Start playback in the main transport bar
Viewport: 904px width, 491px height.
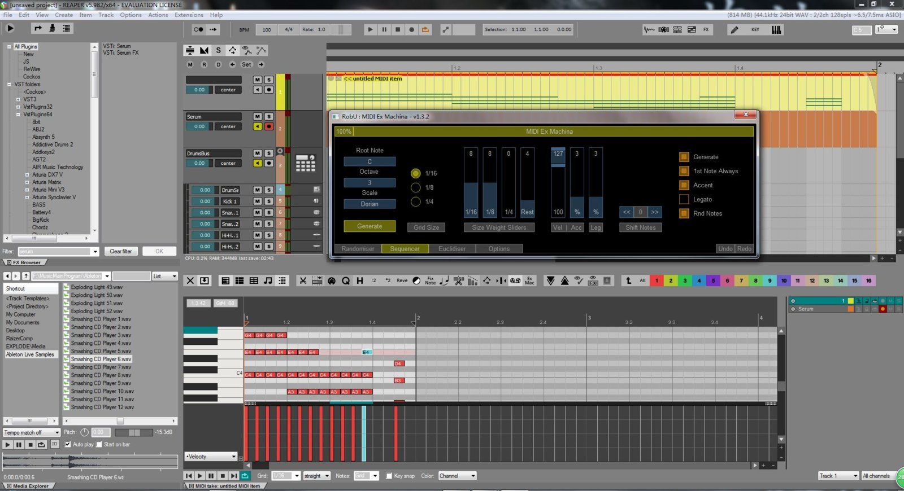tap(370, 29)
